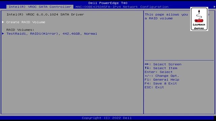
Task: Click the ESC: Exit hint
Action: (154, 87)
